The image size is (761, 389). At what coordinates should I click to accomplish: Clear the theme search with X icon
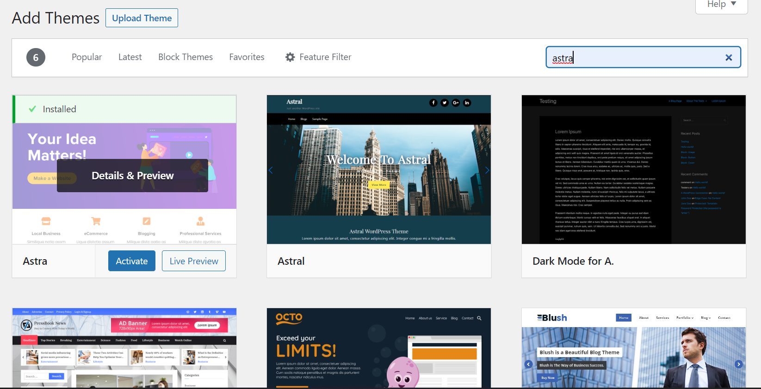(729, 57)
